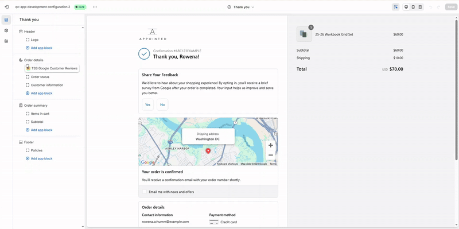Click the Subtotal block icon
The image size is (459, 229).
tap(28, 122)
